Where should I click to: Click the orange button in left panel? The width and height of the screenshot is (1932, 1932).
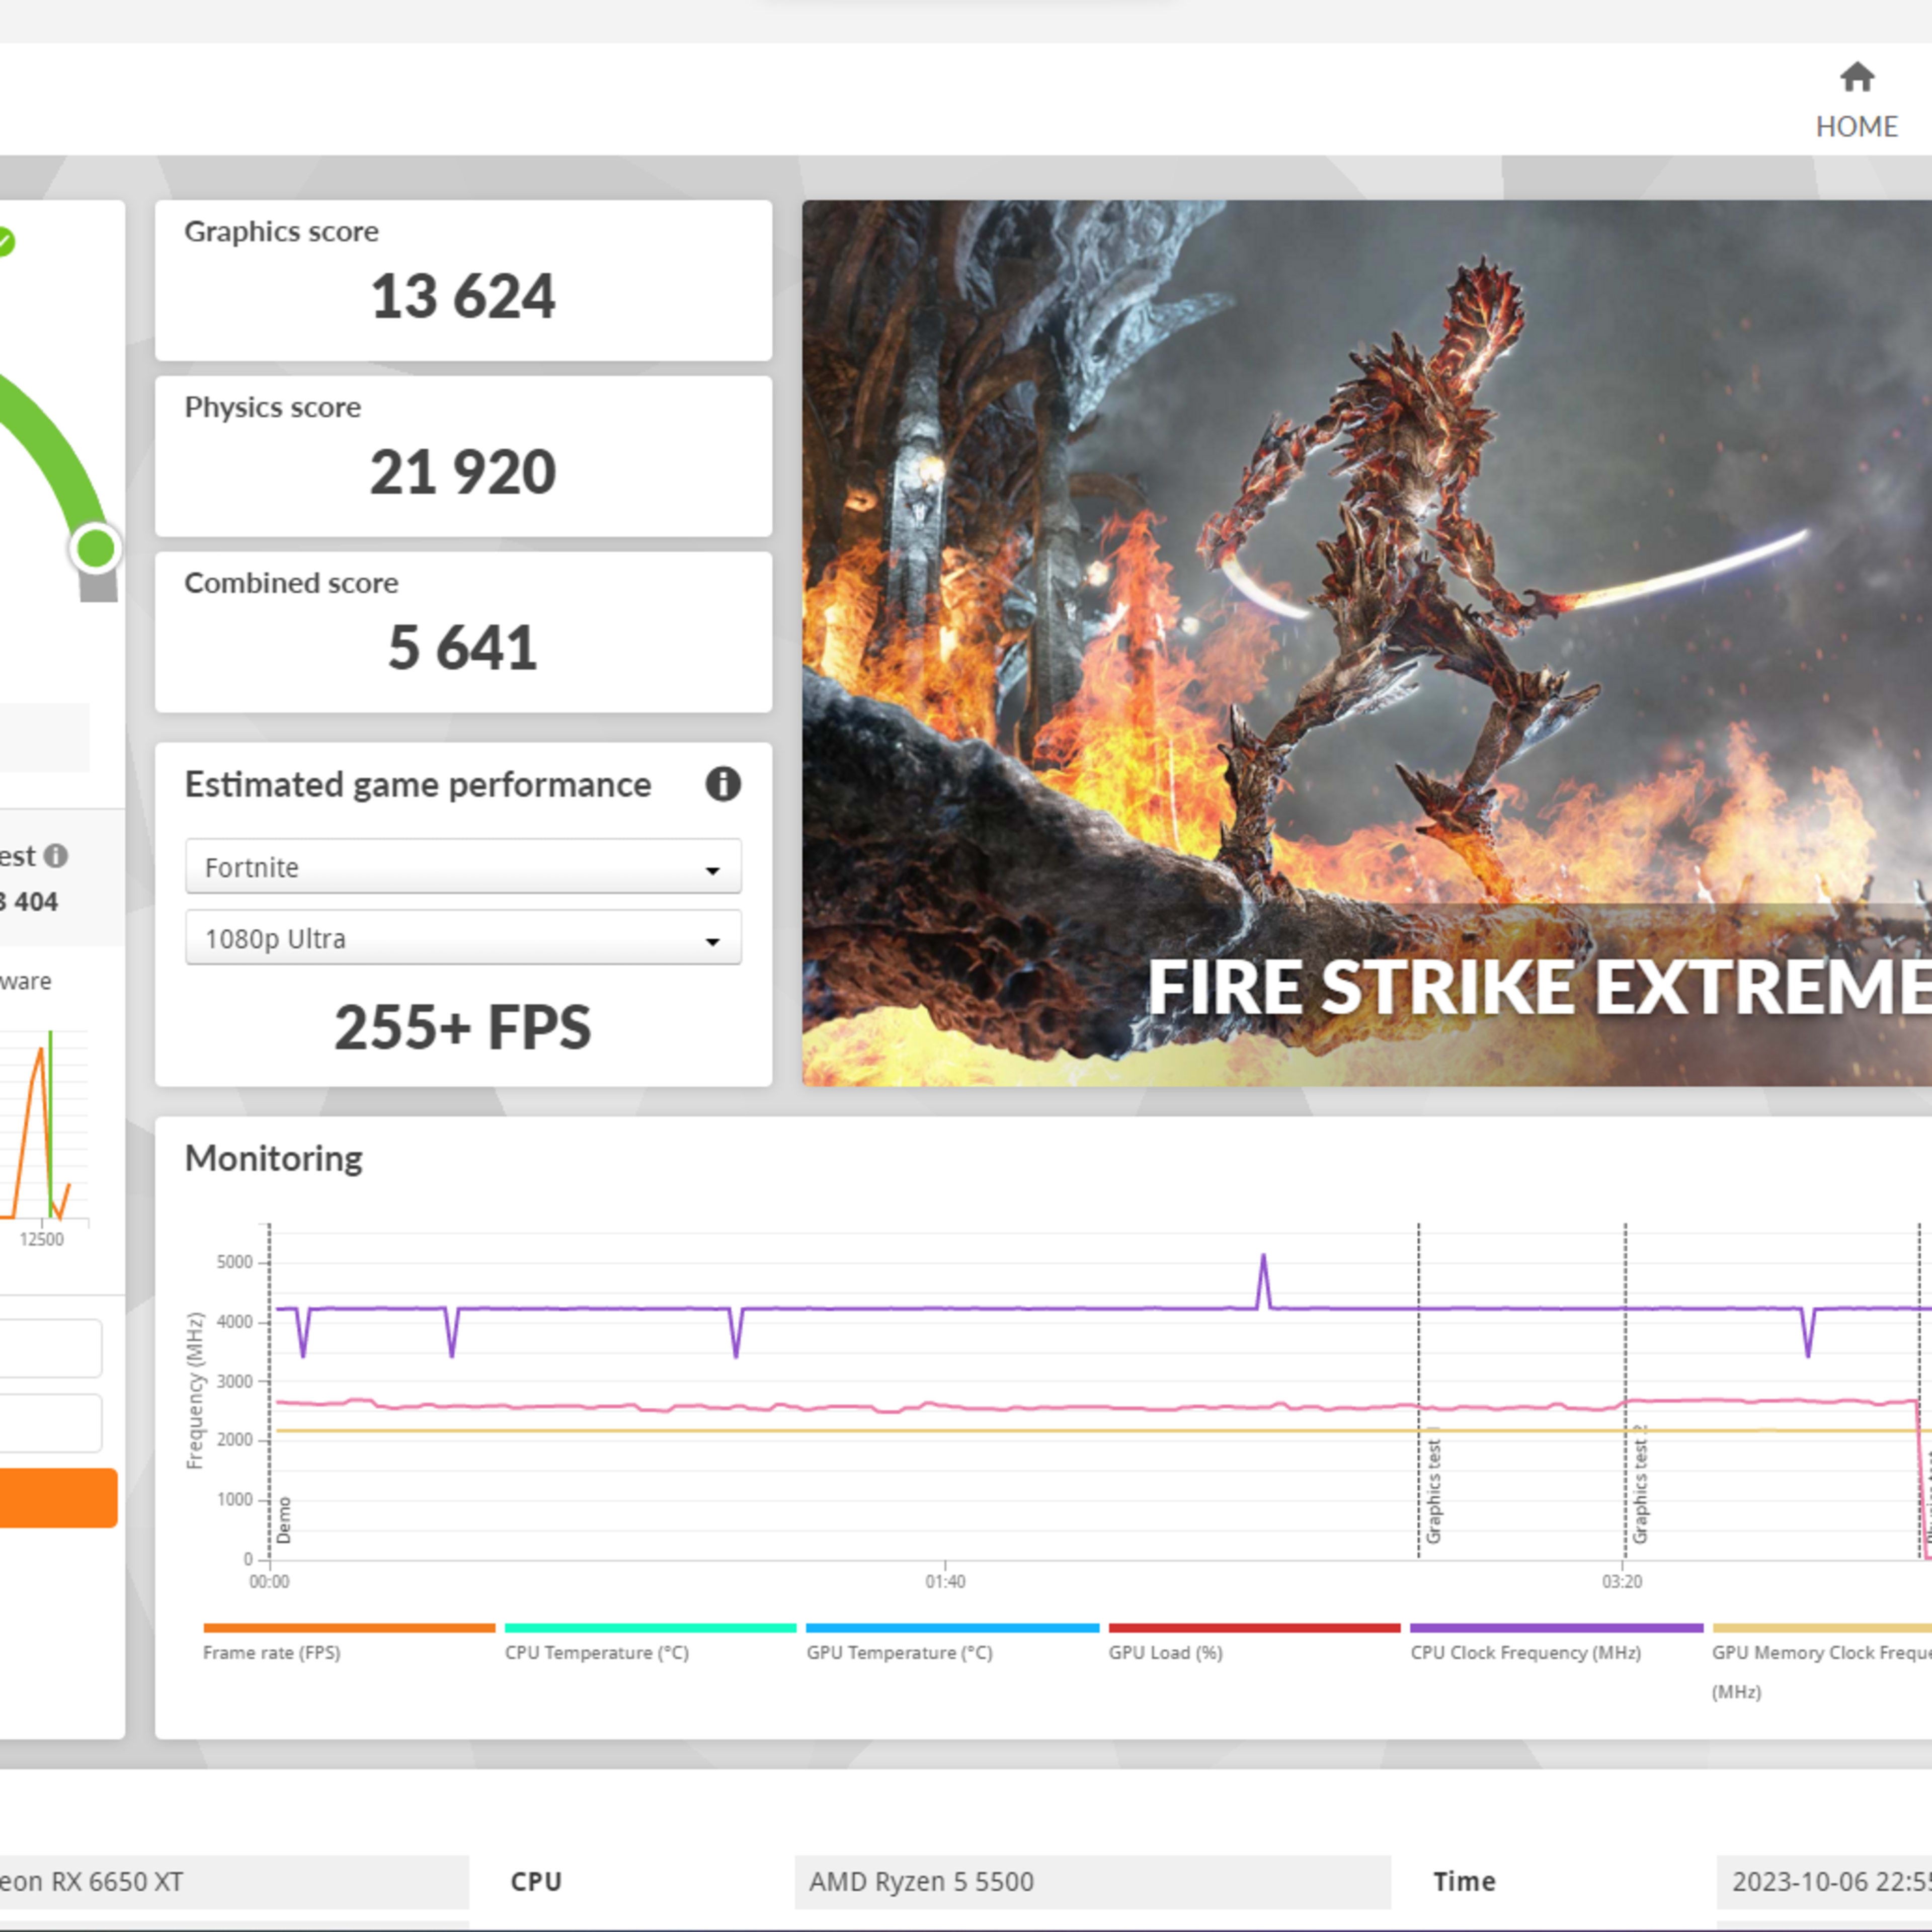tap(58, 1497)
